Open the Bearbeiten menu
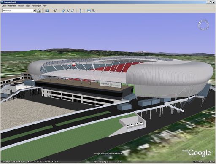 (x=12, y=6)
